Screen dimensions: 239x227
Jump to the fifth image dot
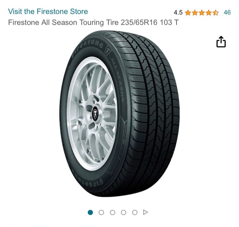[x=135, y=212]
